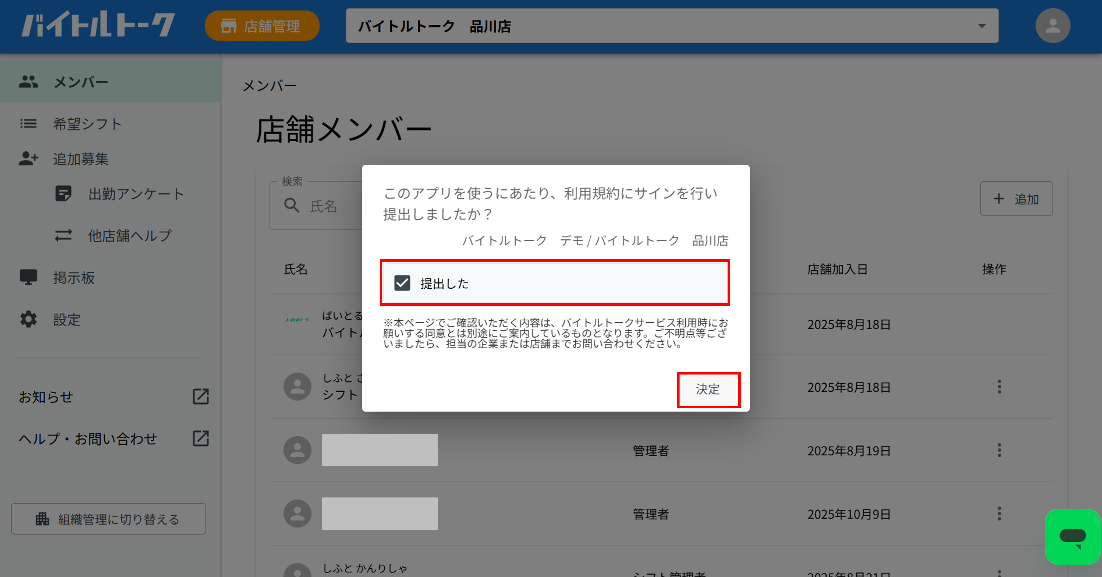Click avatar of the しふと member row
The image size is (1102, 577).
pos(297,387)
